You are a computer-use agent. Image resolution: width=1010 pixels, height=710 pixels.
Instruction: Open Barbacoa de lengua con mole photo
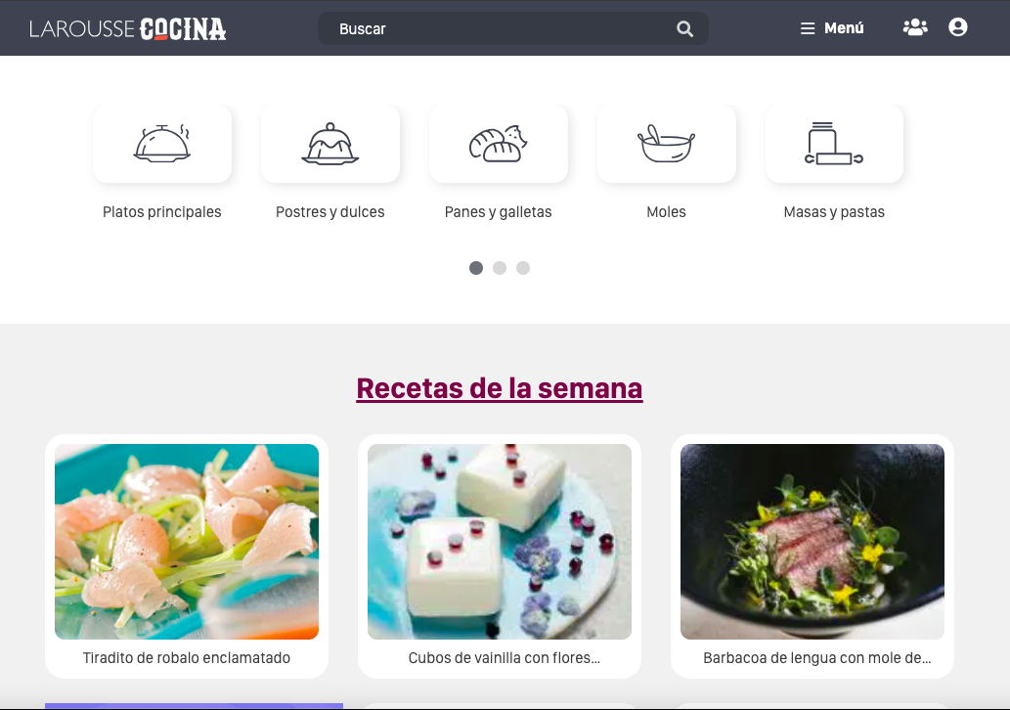point(812,542)
